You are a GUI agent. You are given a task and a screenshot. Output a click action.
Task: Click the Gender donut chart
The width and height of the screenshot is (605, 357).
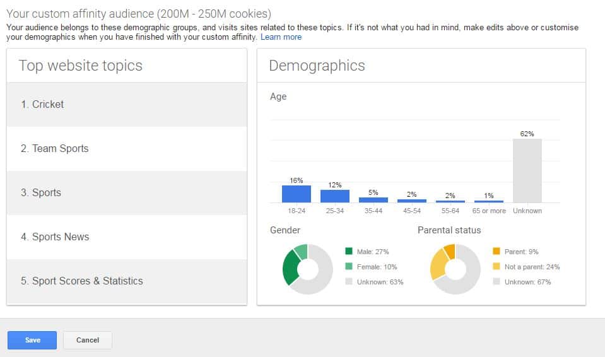307,269
